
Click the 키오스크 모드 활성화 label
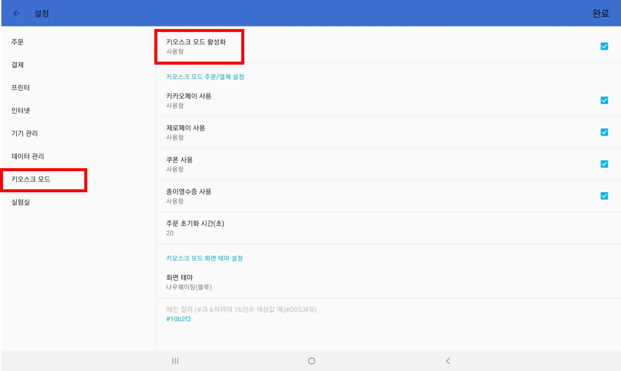(x=196, y=42)
